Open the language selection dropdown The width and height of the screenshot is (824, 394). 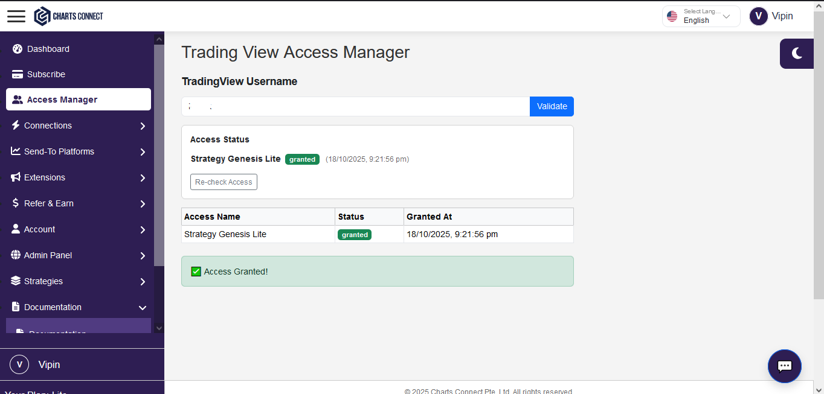[701, 16]
